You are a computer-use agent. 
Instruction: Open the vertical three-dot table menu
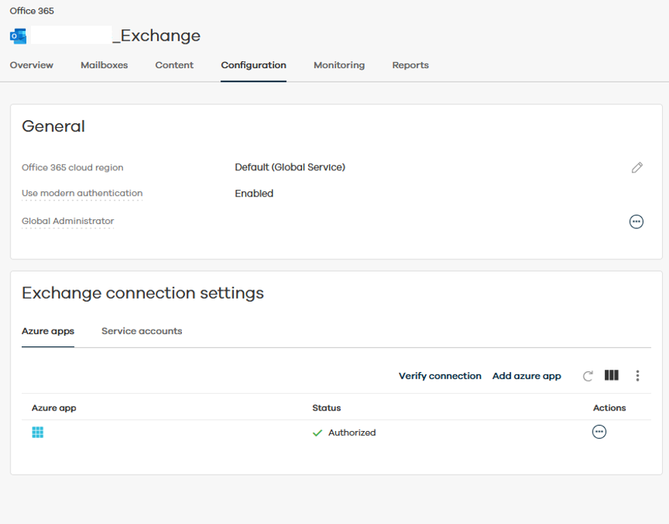coord(637,376)
